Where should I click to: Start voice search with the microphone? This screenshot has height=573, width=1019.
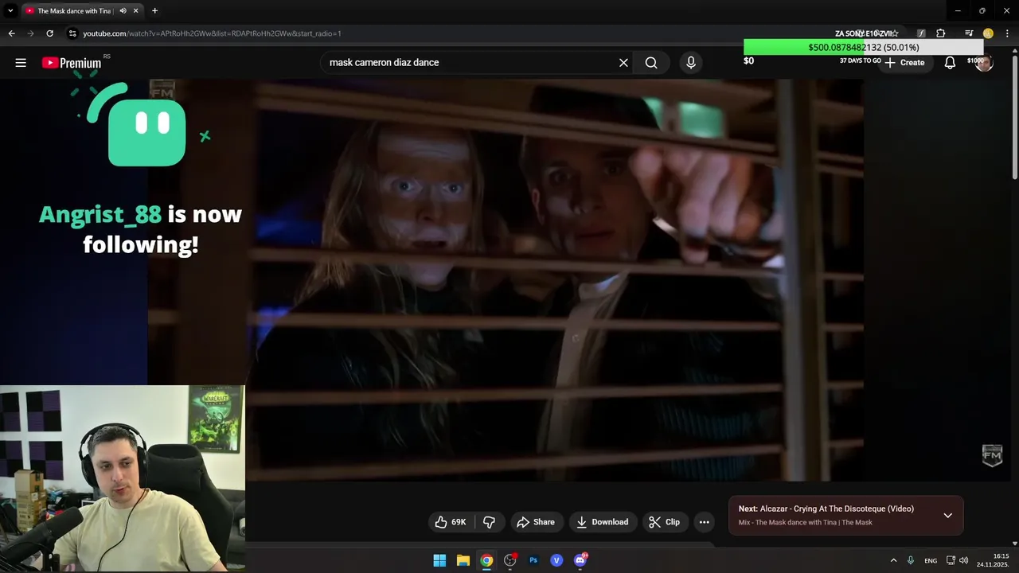tap(690, 62)
